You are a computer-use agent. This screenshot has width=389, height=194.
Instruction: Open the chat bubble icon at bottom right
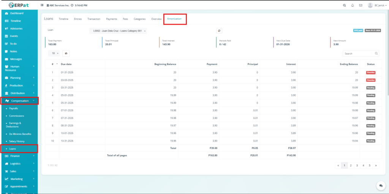tap(380, 185)
